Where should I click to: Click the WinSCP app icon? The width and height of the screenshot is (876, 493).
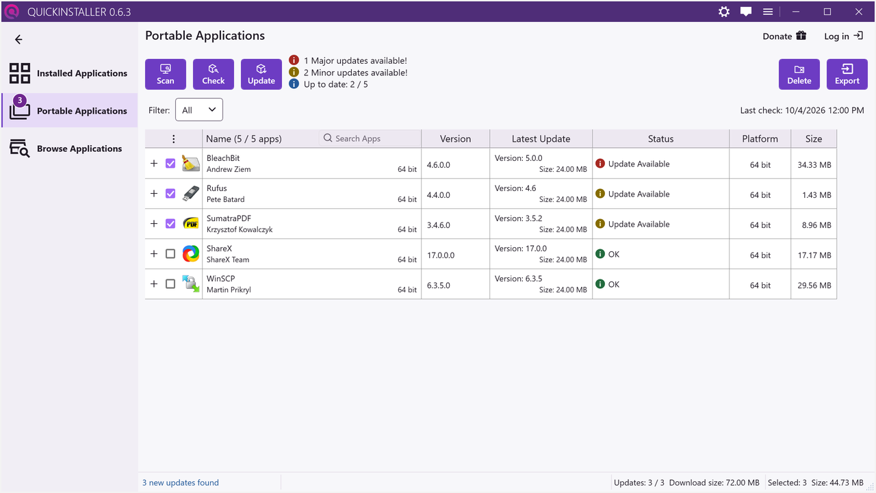point(190,284)
